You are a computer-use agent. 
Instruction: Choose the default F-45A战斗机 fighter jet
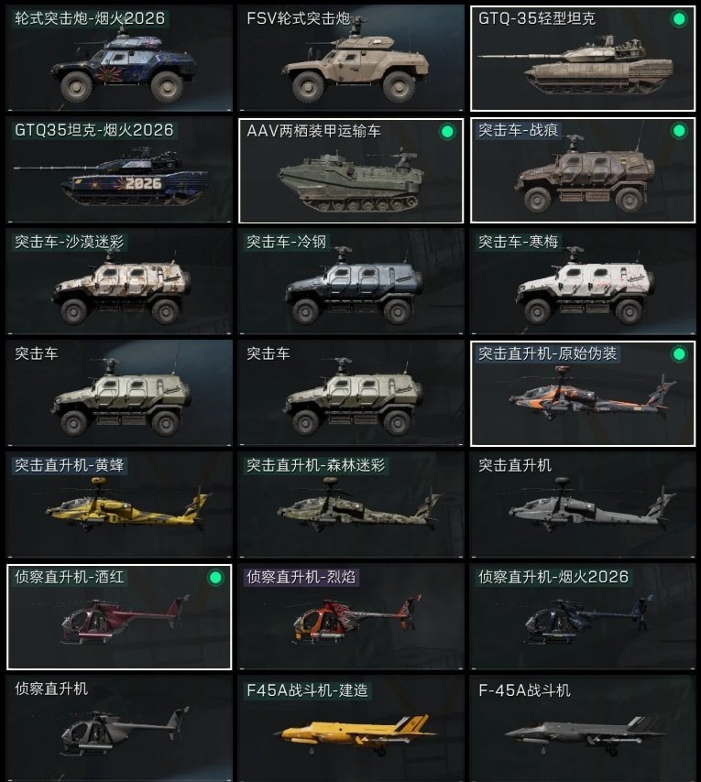(583, 729)
